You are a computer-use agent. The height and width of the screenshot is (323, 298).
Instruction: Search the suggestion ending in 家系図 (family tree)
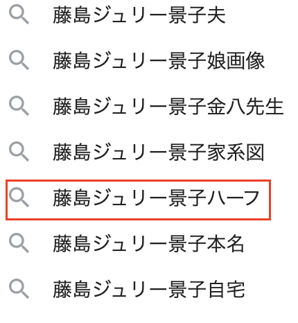pyautogui.click(x=159, y=152)
